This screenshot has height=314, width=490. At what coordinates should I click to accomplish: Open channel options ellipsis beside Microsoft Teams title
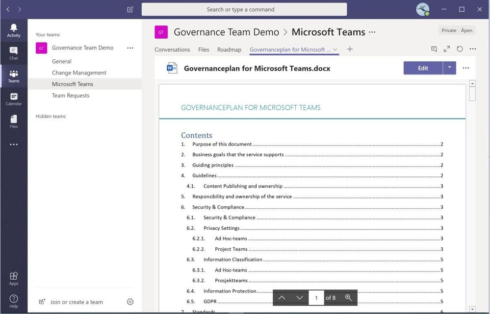(372, 32)
